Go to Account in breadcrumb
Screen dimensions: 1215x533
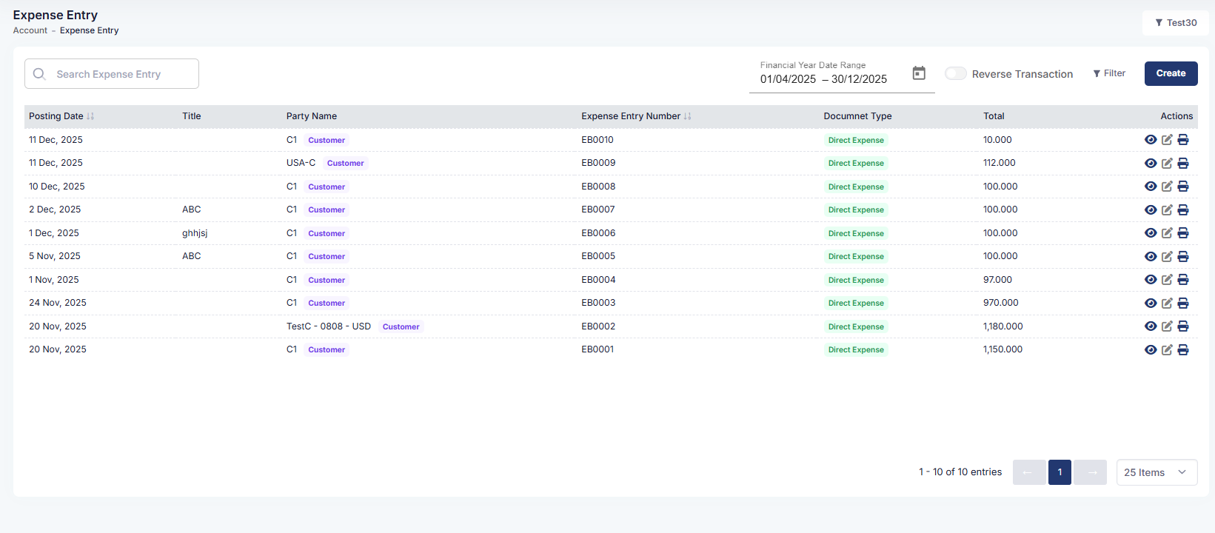click(30, 30)
